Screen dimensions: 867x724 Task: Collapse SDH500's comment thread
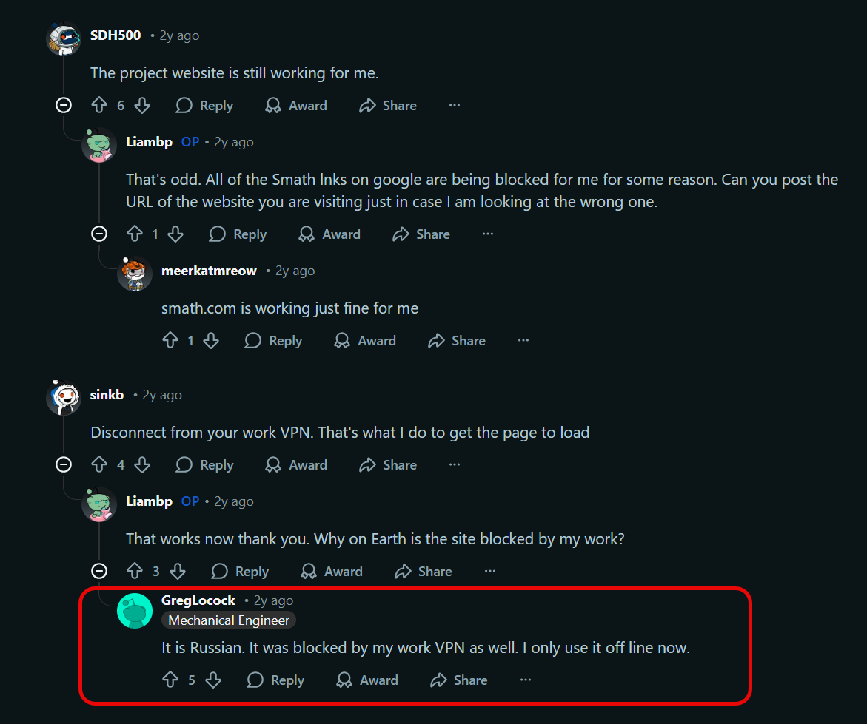[x=64, y=105]
